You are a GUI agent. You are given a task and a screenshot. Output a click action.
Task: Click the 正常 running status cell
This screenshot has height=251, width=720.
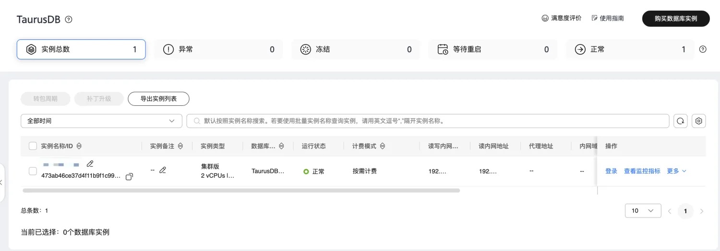pos(314,171)
